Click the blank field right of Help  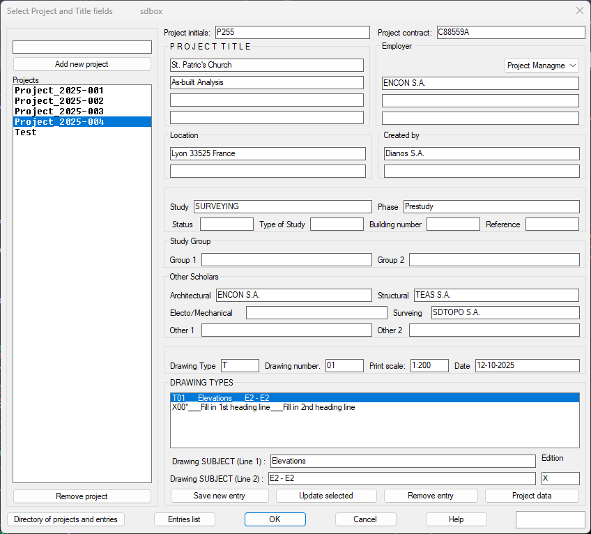coord(550,520)
